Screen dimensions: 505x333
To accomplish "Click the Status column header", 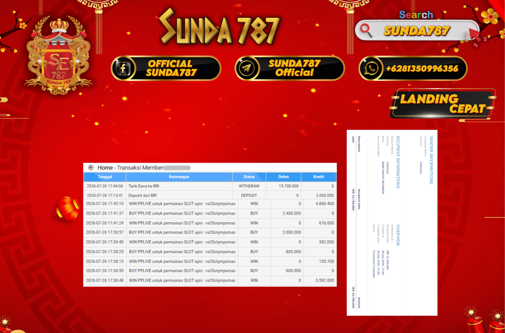I will (249, 177).
